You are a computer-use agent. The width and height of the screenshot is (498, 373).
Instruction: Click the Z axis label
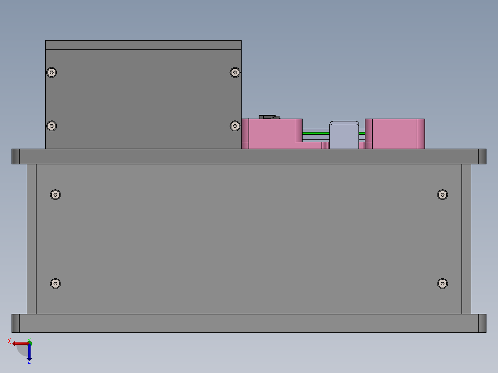[29, 363]
